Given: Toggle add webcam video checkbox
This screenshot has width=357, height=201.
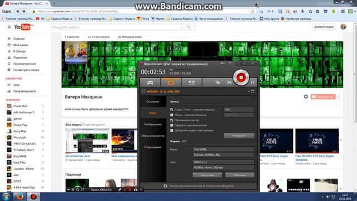Looking at the screenshot, I should click(172, 131).
